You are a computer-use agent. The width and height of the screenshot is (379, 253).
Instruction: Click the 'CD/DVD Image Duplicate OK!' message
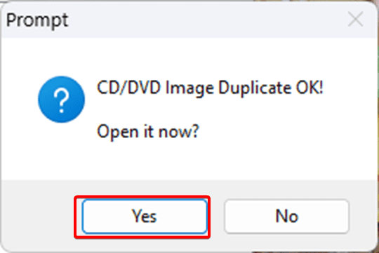[210, 88]
